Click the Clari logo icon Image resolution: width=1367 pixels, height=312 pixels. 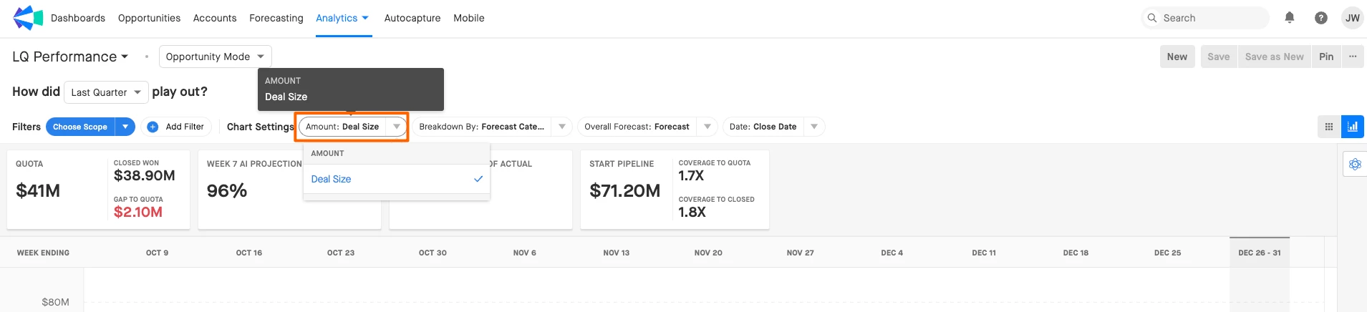(28, 18)
